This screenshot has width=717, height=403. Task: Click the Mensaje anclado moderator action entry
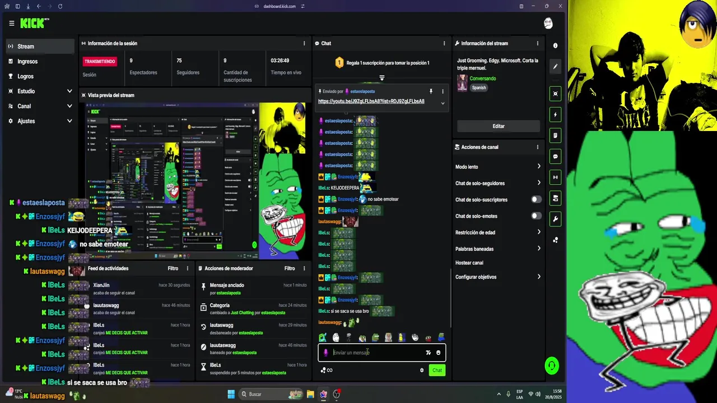click(x=253, y=289)
